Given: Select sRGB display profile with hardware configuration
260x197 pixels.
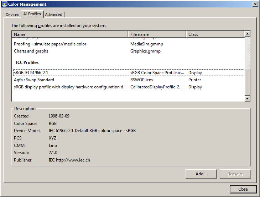Looking at the screenshot, I should pos(70,87).
